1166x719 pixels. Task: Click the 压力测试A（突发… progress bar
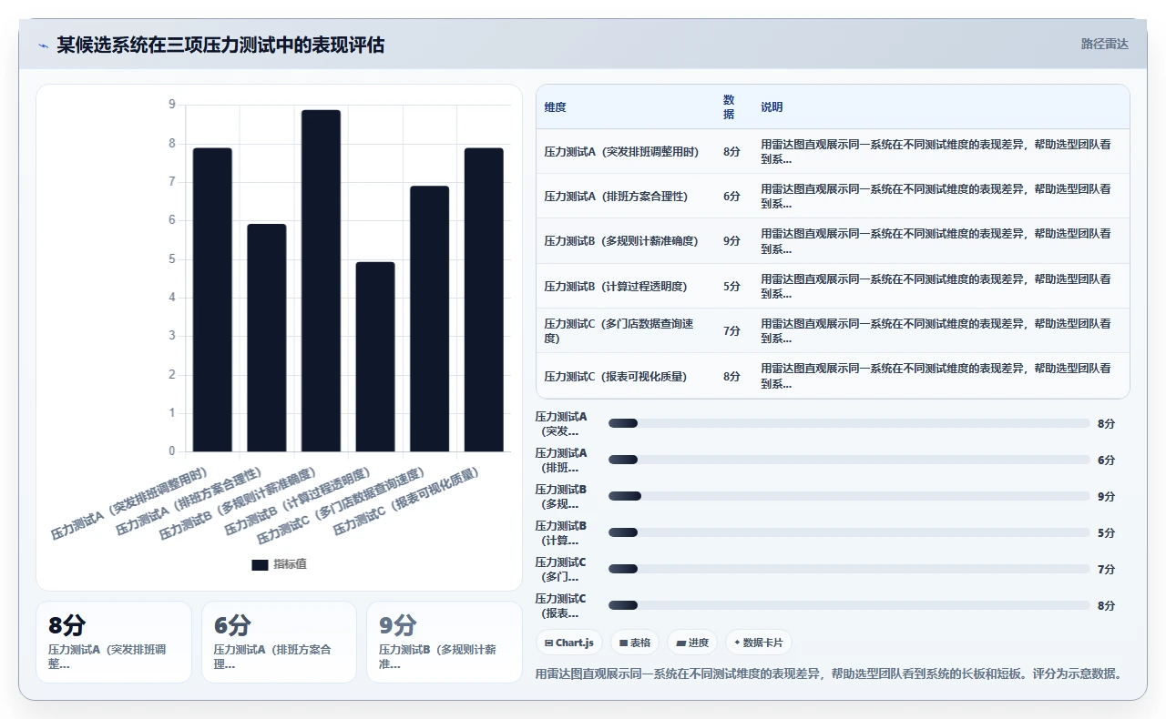849,423
